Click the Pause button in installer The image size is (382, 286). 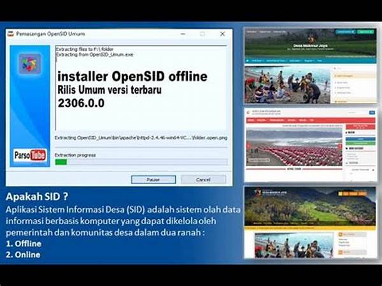(x=153, y=180)
